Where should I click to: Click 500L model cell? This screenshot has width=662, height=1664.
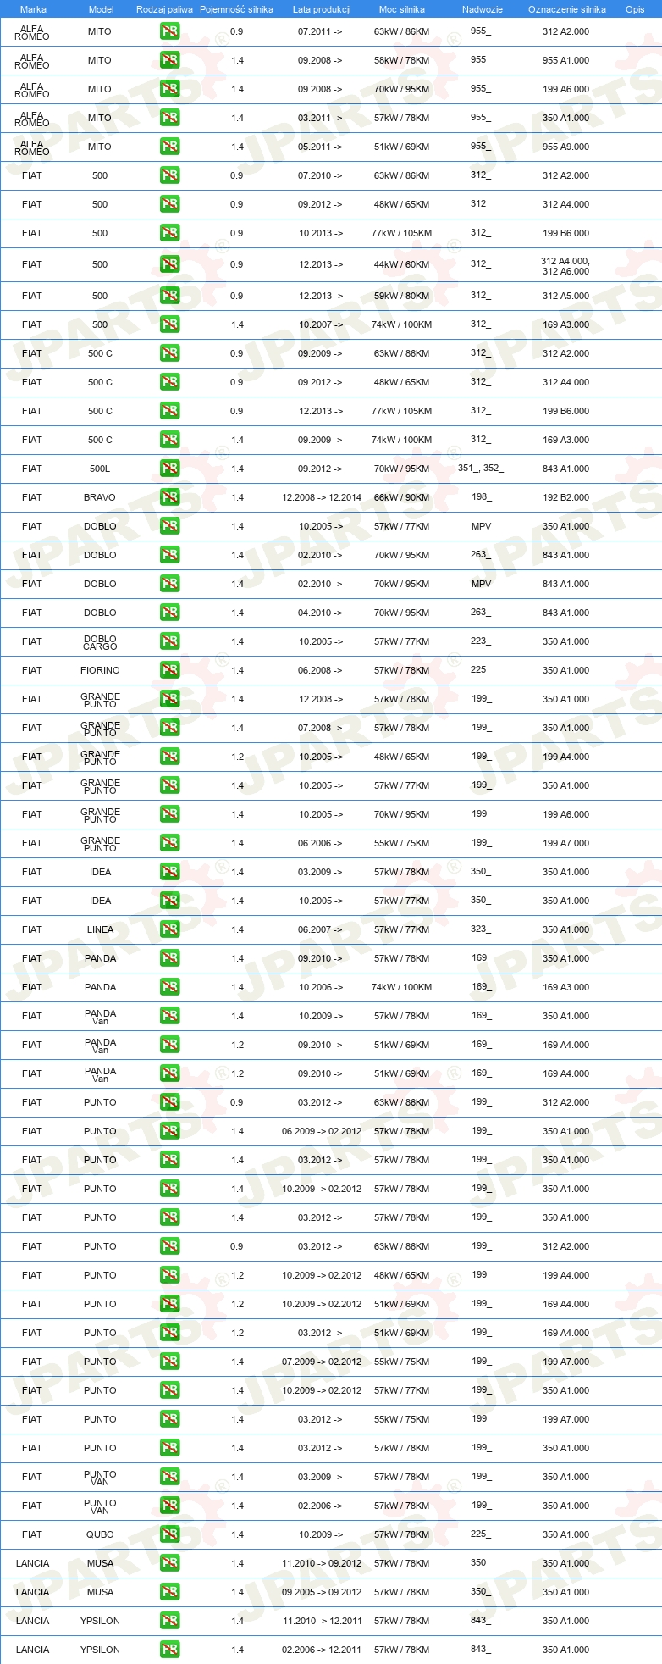coord(100,469)
